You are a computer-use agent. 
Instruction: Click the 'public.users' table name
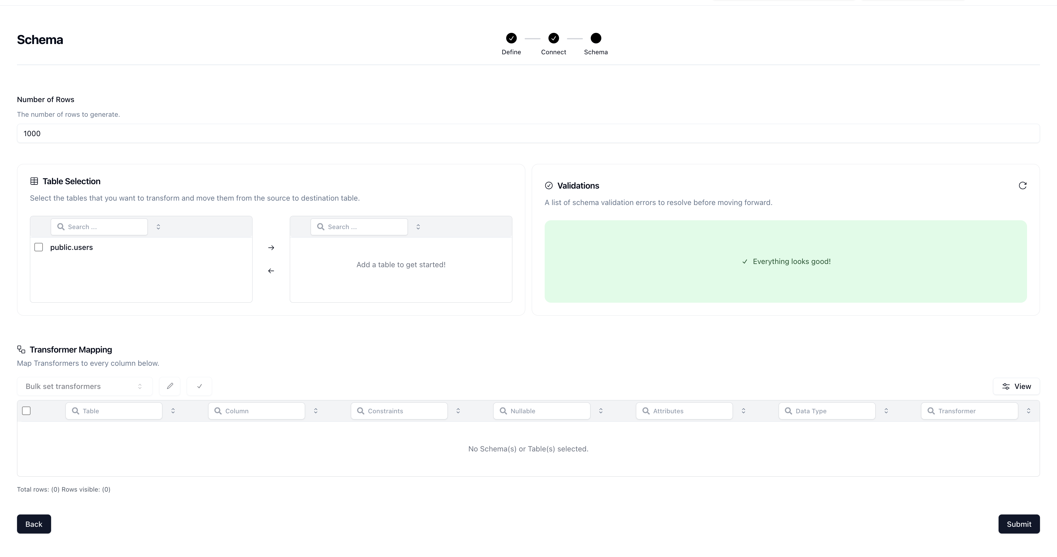click(x=71, y=247)
